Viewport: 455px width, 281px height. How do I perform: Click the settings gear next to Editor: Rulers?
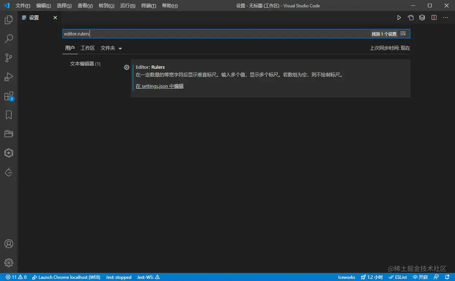coord(126,67)
